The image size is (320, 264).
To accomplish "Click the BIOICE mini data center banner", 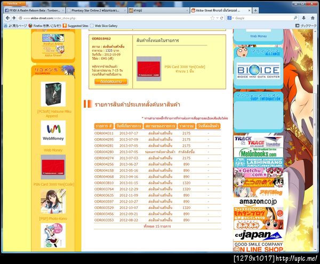I will [x=258, y=71].
